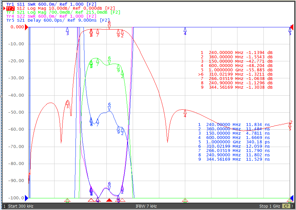Click red marker row 4 600.00000 MHz -48.204 dB
This screenshot has height=210, width=296.
237,66
